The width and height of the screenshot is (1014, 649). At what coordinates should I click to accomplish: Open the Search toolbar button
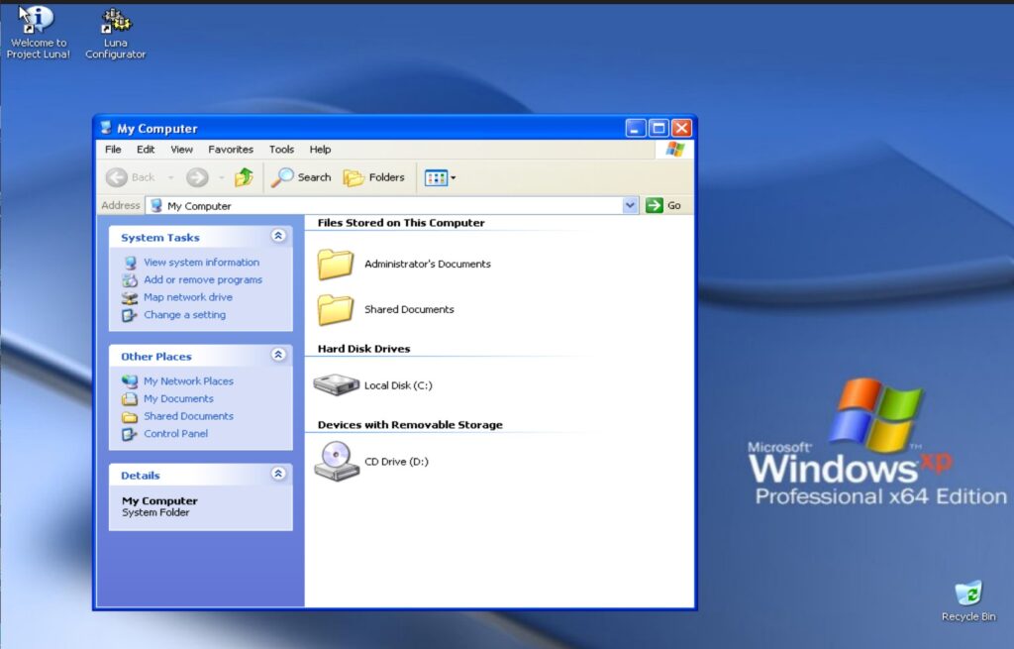[302, 177]
